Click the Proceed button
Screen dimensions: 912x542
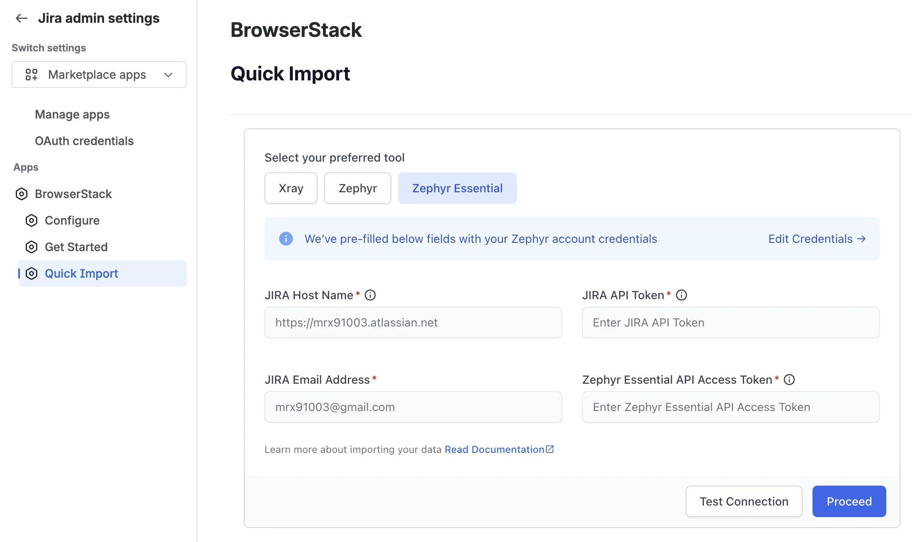[x=849, y=501]
